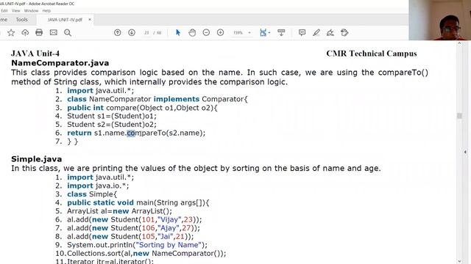
Task: Activate the hand pan tool
Action: pyautogui.click(x=192, y=32)
